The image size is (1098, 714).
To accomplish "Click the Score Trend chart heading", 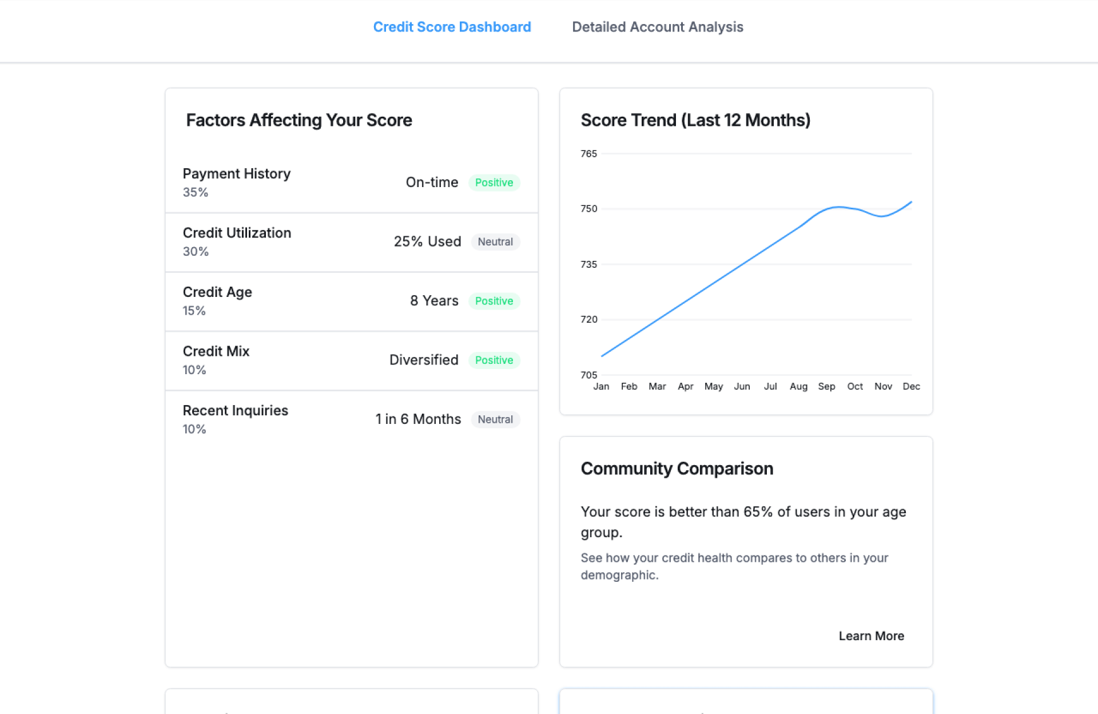I will click(x=695, y=120).
